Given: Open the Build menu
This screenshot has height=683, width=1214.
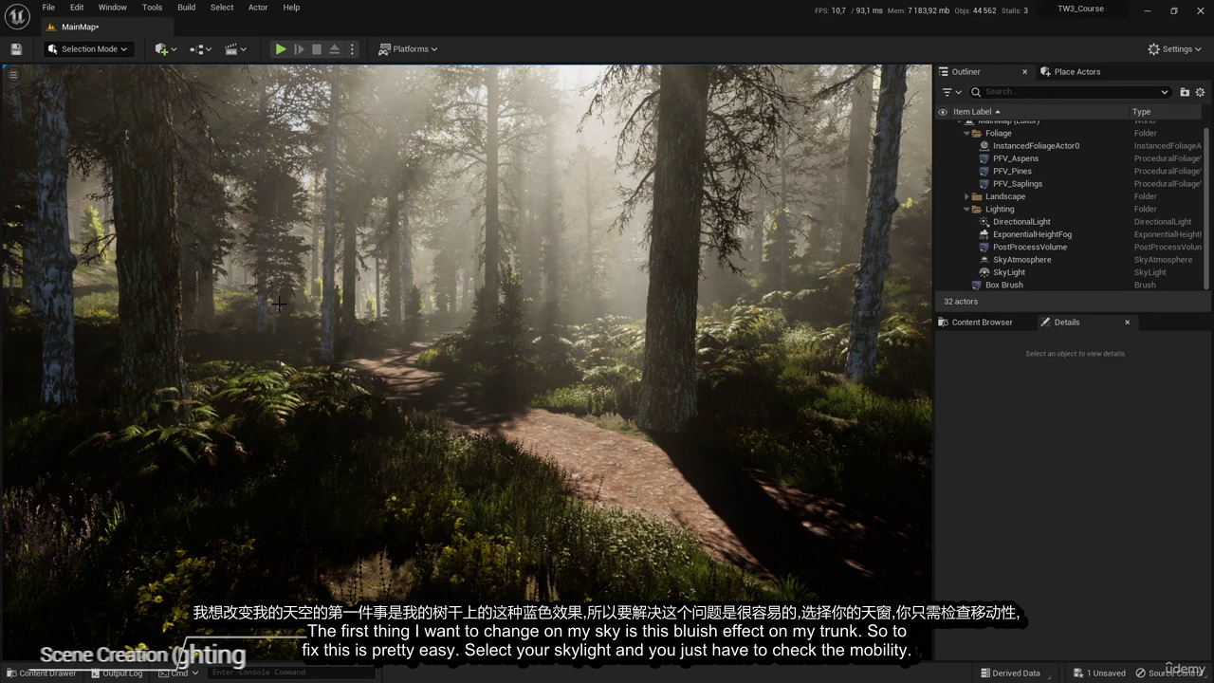Looking at the screenshot, I should pos(186,8).
